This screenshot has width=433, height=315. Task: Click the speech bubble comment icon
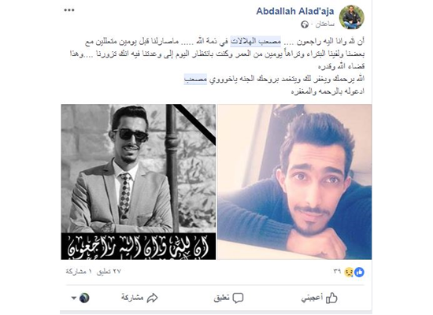tap(238, 298)
